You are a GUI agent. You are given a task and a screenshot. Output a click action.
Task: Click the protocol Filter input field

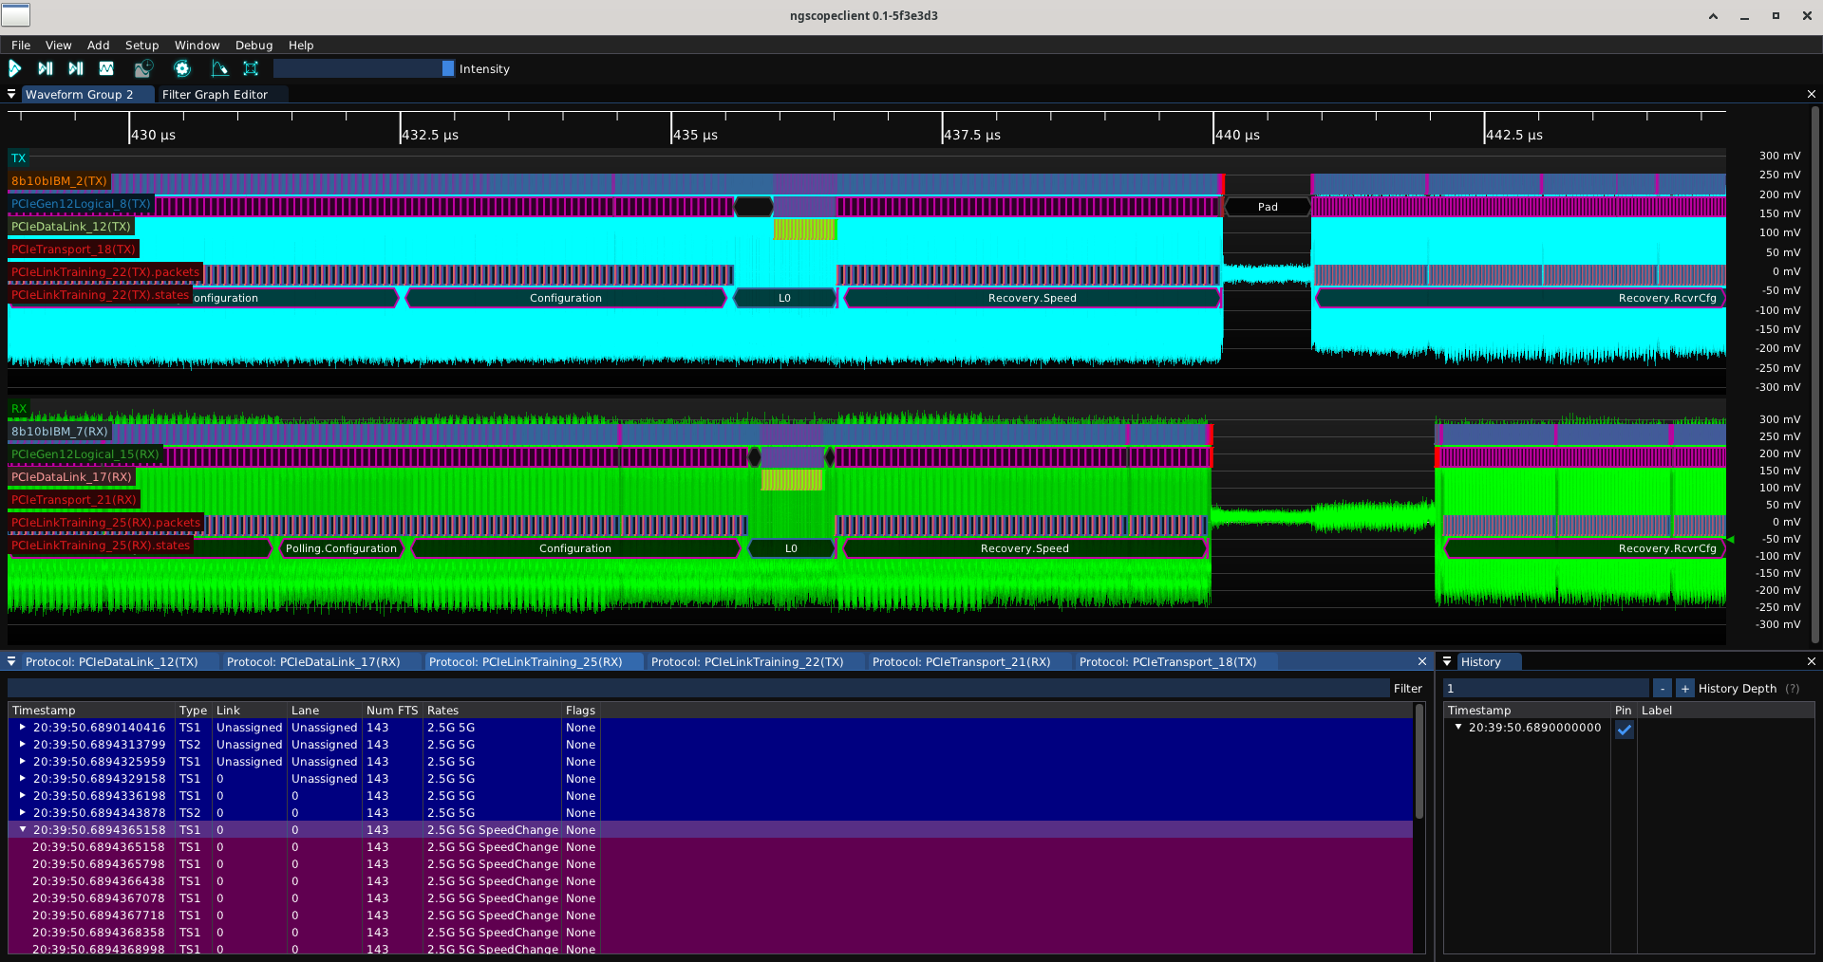[698, 689]
